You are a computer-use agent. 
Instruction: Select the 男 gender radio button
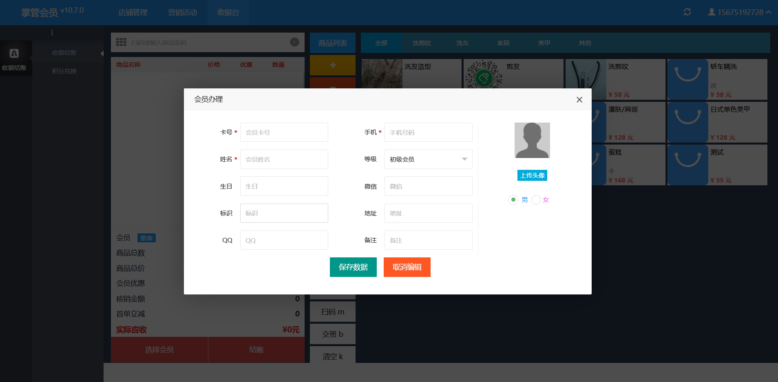point(513,200)
